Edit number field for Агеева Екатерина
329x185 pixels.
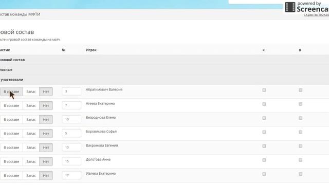tap(71, 105)
